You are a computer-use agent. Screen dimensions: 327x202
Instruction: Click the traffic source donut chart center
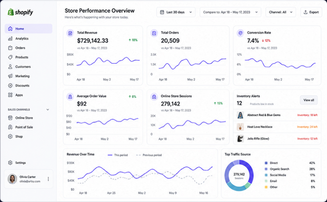239,175
